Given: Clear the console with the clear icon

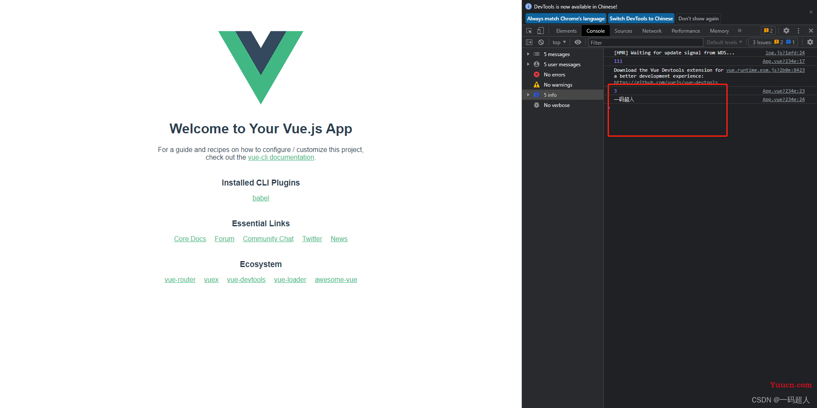Looking at the screenshot, I should click(x=541, y=42).
